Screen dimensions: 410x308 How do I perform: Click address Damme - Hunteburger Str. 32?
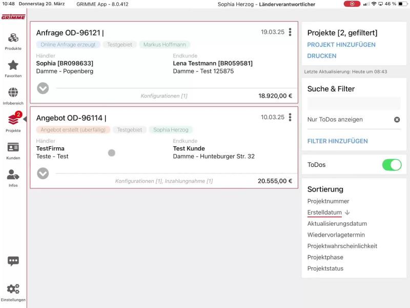[214, 157]
